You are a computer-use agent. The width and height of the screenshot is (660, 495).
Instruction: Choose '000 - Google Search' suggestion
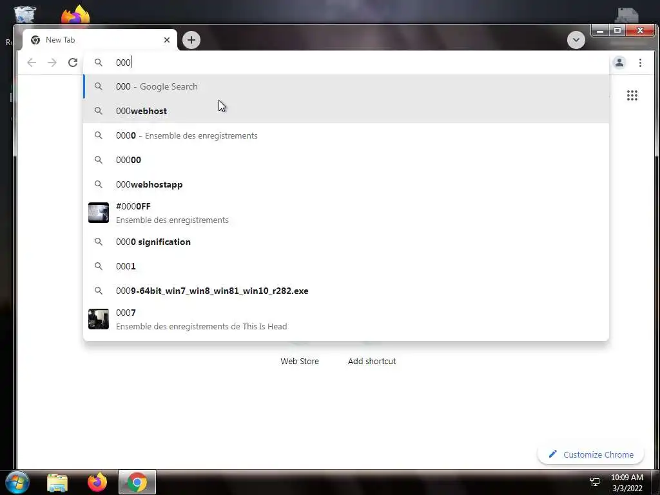(x=346, y=87)
